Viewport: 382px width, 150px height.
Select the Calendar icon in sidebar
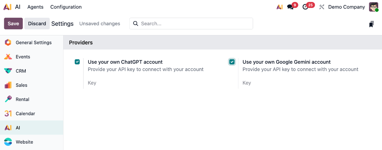[x=8, y=114]
